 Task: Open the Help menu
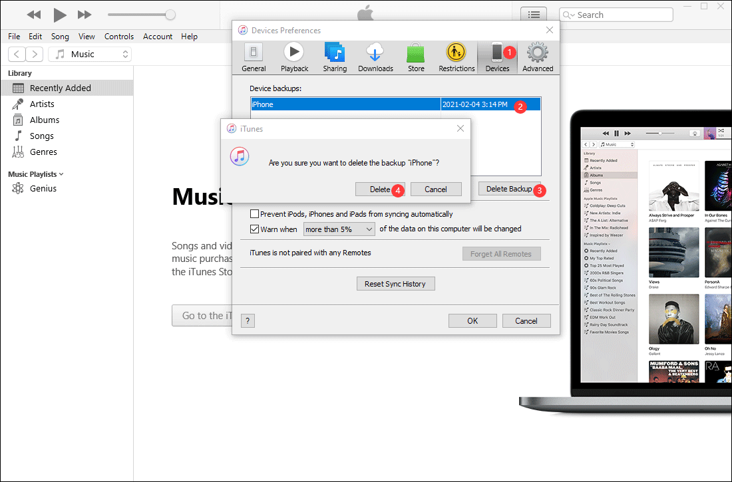[189, 37]
